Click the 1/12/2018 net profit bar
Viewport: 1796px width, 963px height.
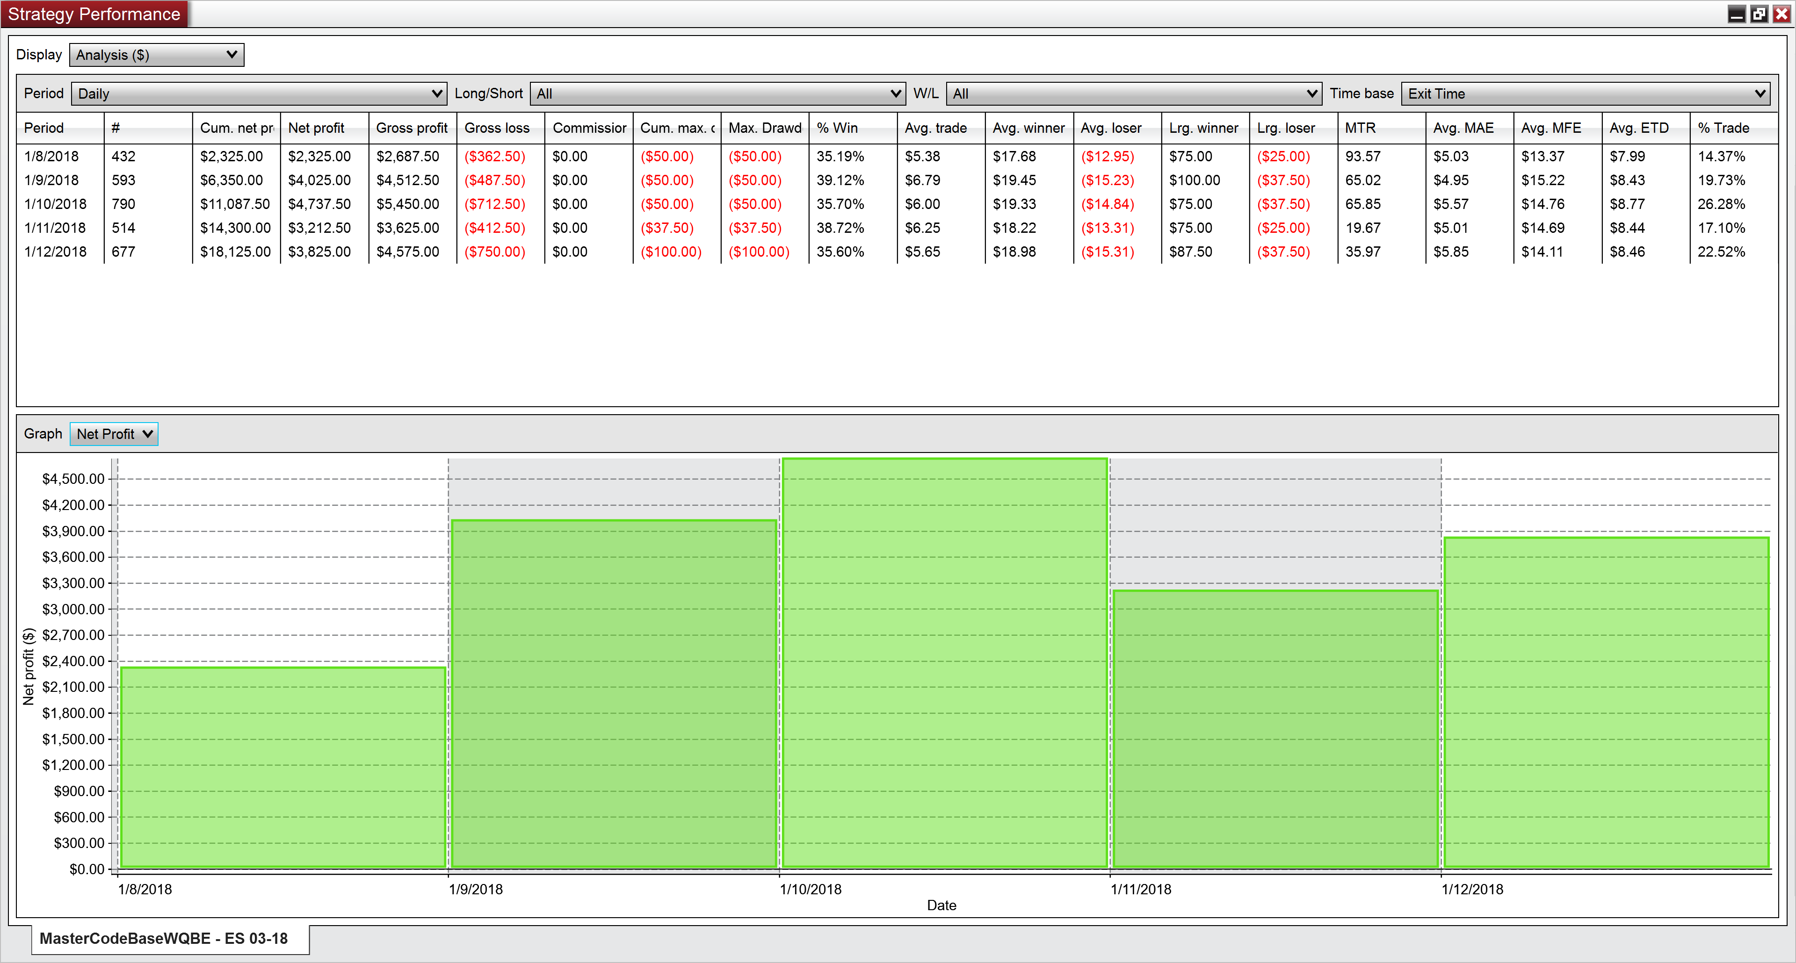[x=1607, y=703]
